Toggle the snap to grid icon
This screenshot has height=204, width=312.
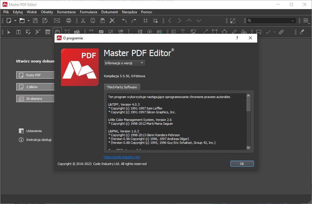tap(155, 21)
